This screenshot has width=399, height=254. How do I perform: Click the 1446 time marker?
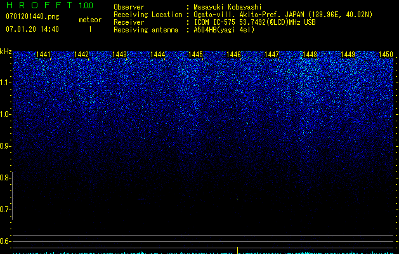[x=233, y=55]
